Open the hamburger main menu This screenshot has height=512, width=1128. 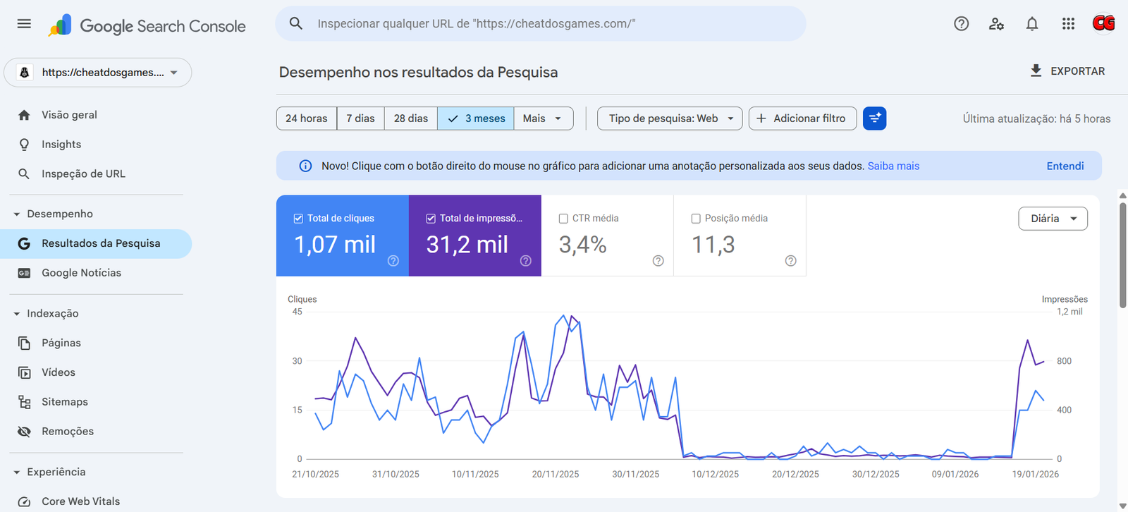pyautogui.click(x=24, y=24)
